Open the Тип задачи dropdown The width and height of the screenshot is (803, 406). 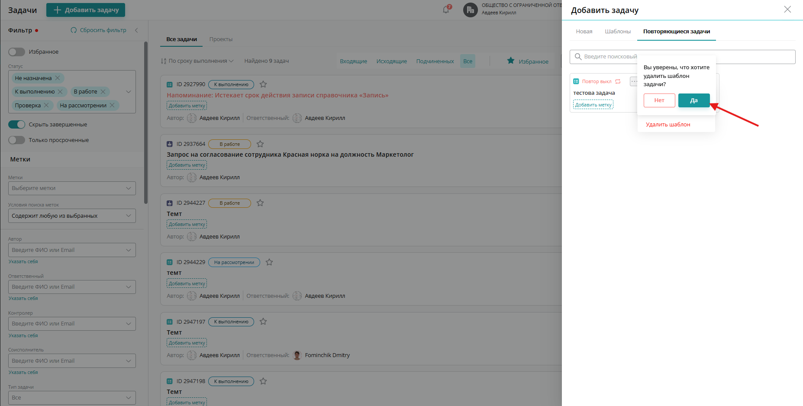click(72, 398)
